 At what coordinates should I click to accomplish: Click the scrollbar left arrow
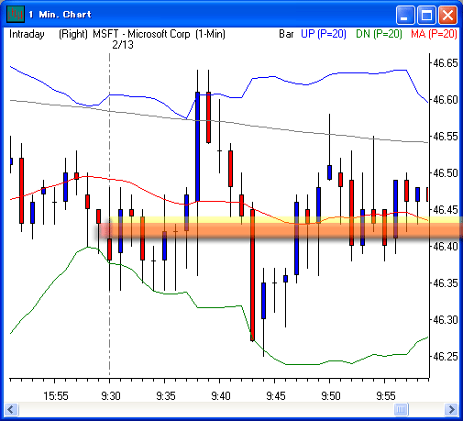(x=12, y=409)
